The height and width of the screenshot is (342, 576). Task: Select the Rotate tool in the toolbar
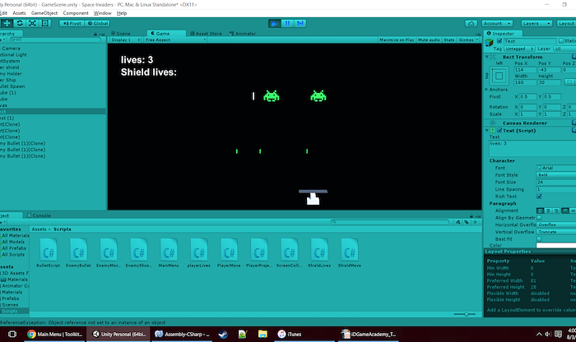click(20, 23)
